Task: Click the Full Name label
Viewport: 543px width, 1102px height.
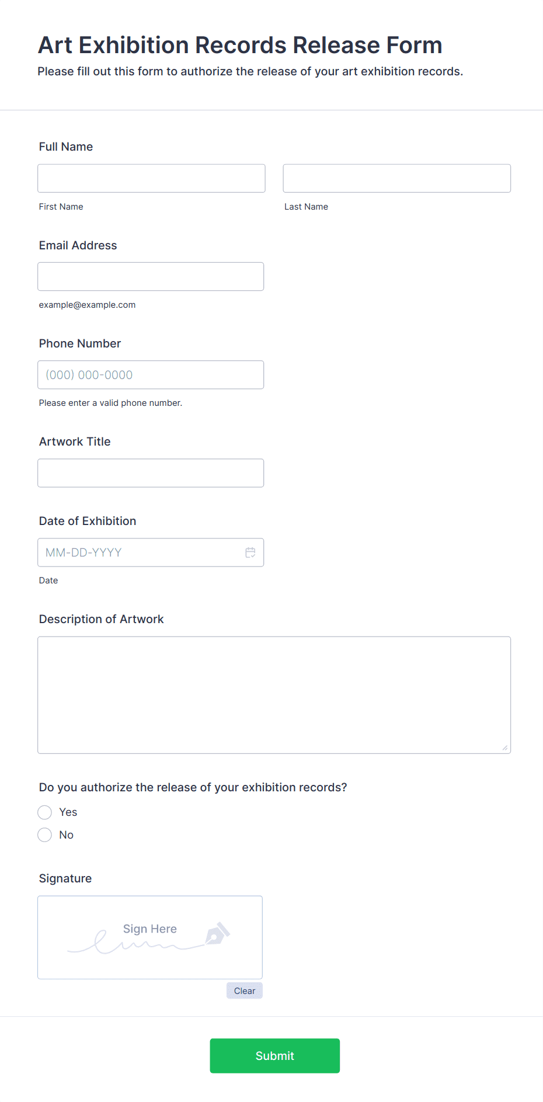Action: click(x=66, y=147)
